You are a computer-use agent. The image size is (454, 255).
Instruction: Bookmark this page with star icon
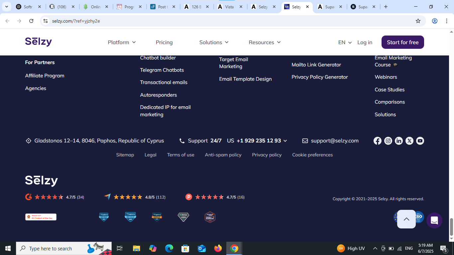(418, 21)
